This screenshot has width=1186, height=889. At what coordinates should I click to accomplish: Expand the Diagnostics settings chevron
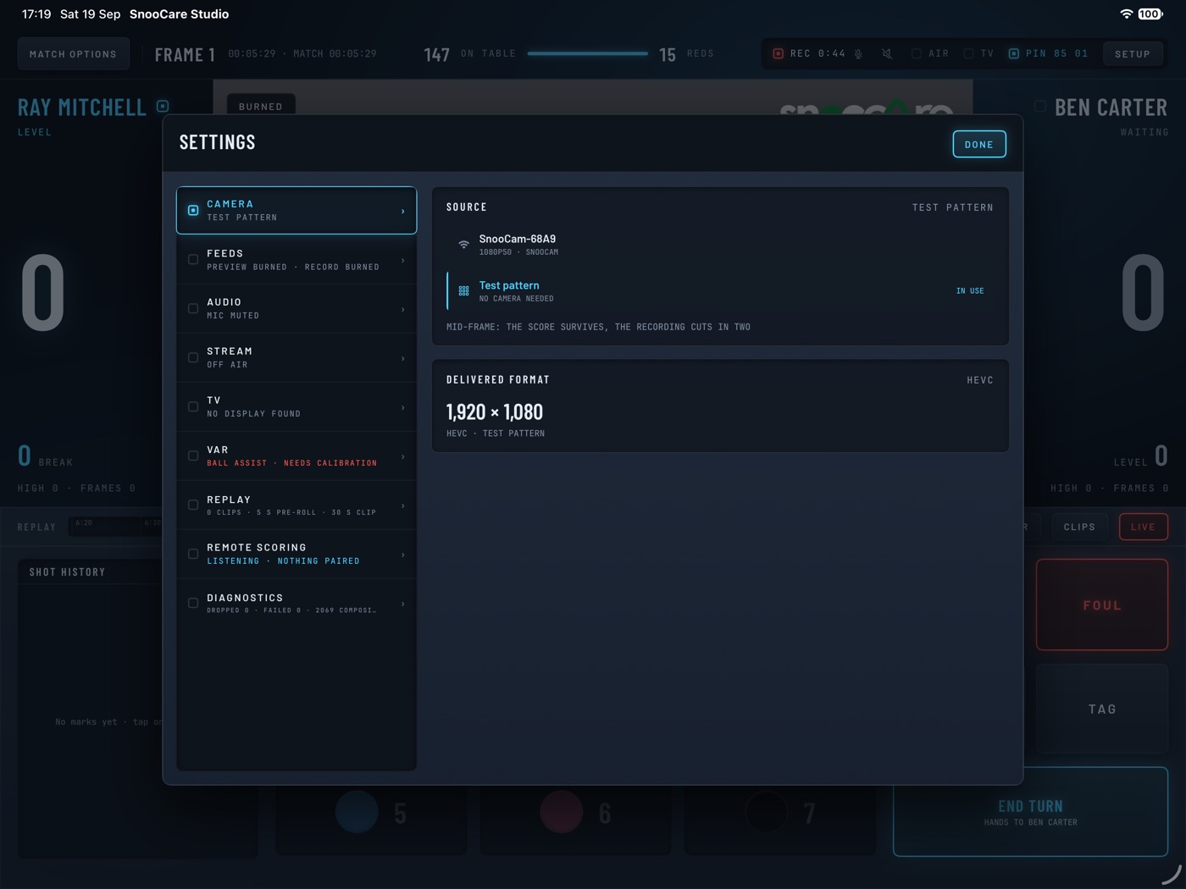tap(402, 604)
